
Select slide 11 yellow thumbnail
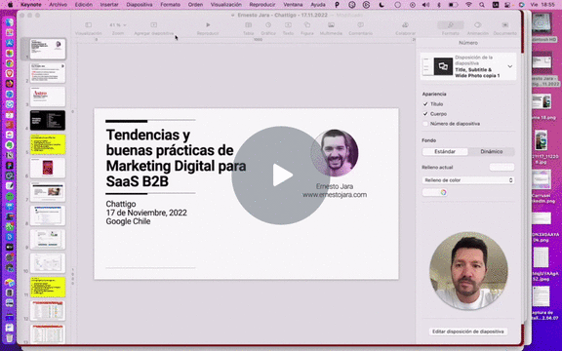[48, 287]
